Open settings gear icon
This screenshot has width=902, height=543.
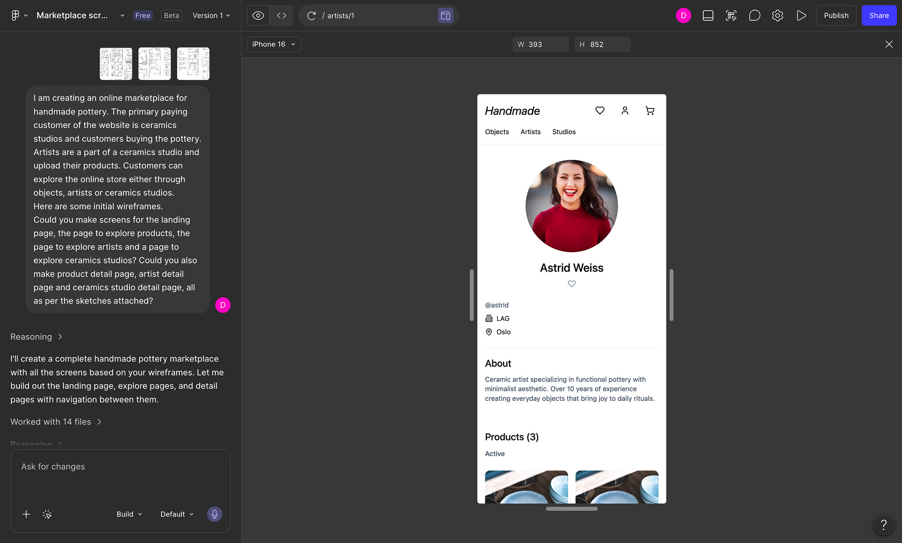pos(777,16)
